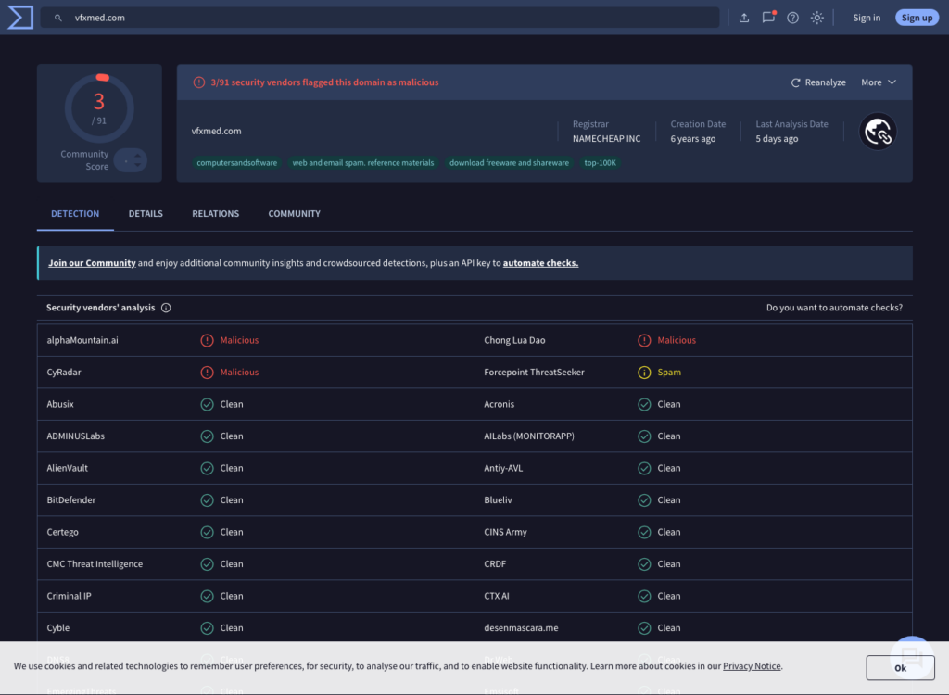Image resolution: width=949 pixels, height=695 pixels.
Task: Click alphaMountain.ai malicious warning icon
Action: pyautogui.click(x=207, y=340)
